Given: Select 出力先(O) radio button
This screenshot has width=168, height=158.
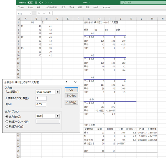Looking at the screenshot, I should tap(7, 116).
